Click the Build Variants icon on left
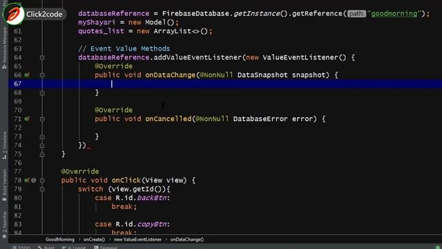442x249 pixels. [x=4, y=199]
